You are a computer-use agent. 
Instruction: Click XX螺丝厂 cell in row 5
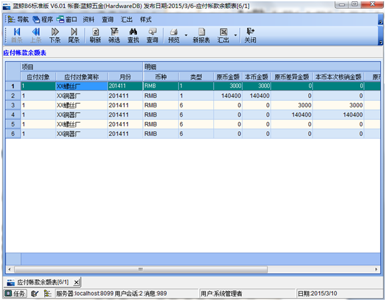[82, 125]
